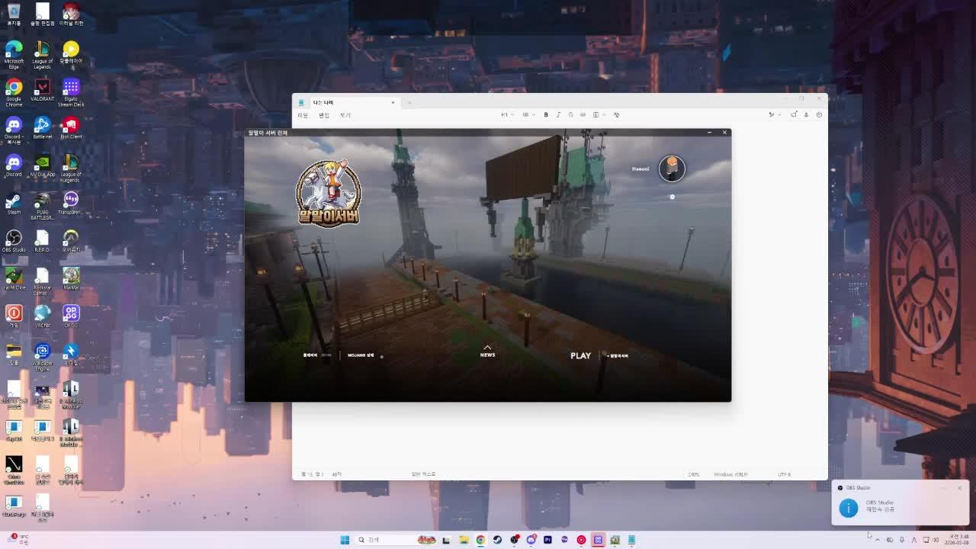Viewport: 976px width, 549px height.
Task: Open OBS Studio desktop shortcut
Action: pyautogui.click(x=14, y=241)
